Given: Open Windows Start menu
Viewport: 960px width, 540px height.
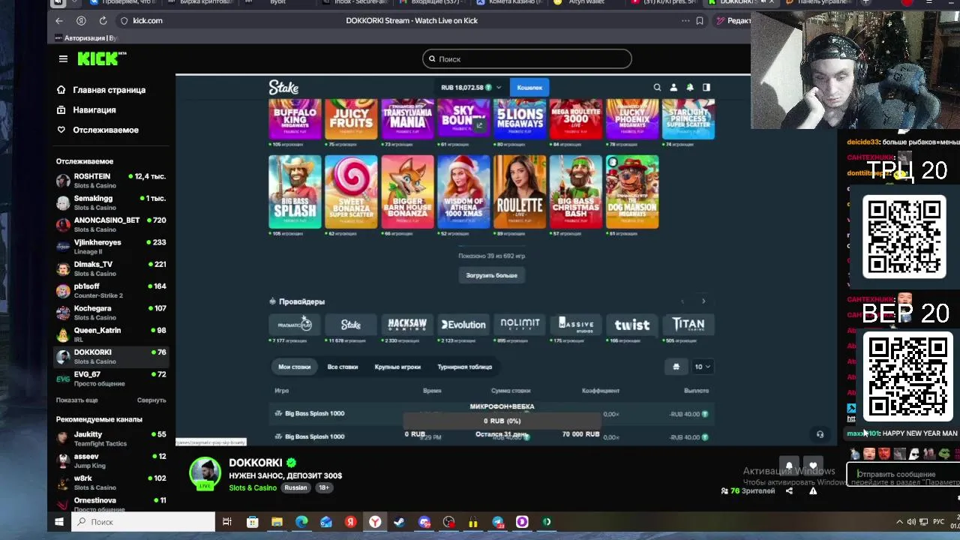Looking at the screenshot, I should click(x=59, y=522).
